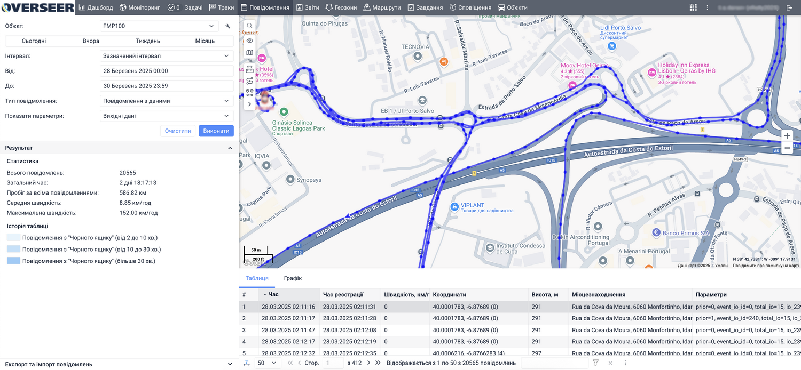This screenshot has height=370, width=801.
Task: Select the Вчора period
Action: (91, 41)
